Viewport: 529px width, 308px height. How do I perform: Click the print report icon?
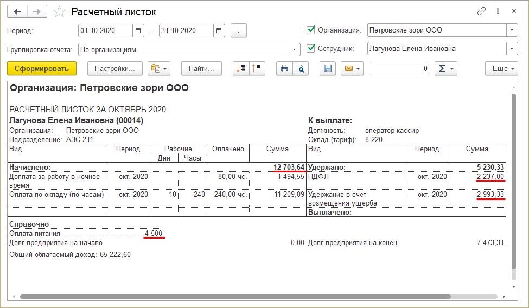283,68
